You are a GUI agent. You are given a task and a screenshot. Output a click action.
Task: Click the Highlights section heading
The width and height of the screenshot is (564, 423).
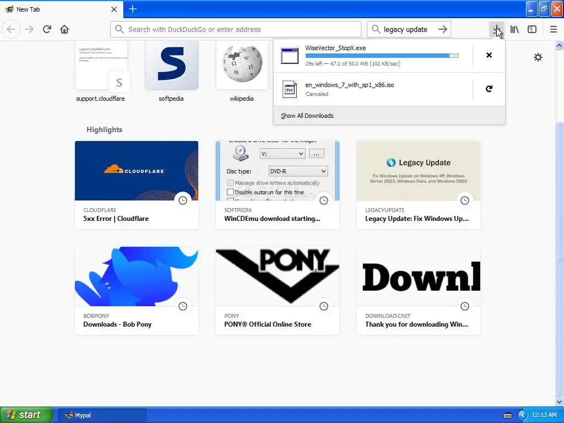[104, 129]
